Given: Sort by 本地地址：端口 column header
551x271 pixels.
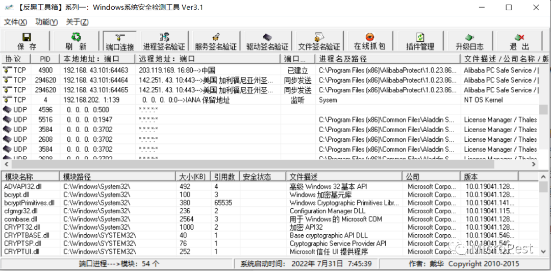Looking at the screenshot, I should [x=97, y=59].
